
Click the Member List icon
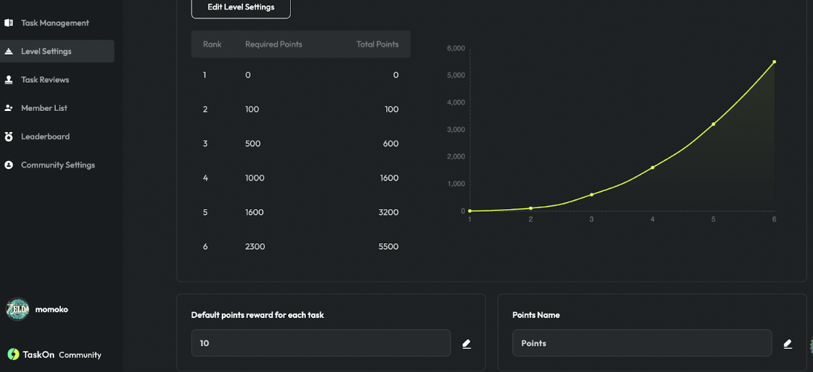coord(9,108)
